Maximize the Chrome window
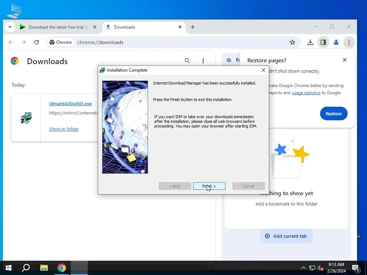Screen dimensions: 367x275 pyautogui.click(x=332, y=26)
